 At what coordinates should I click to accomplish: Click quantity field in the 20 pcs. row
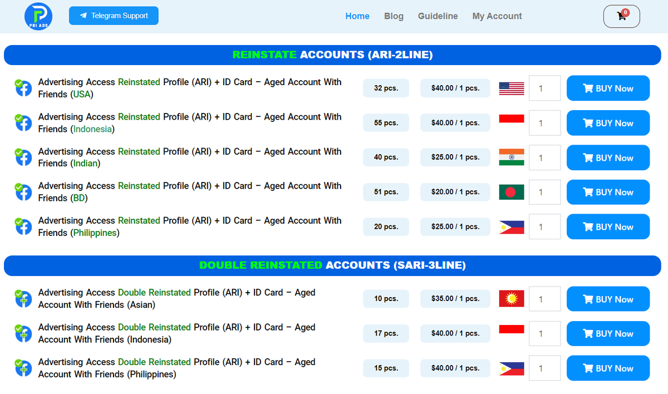click(544, 226)
